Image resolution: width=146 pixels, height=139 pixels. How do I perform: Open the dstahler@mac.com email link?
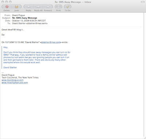[51, 42]
